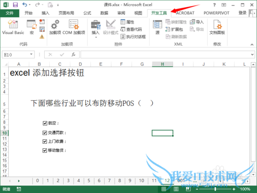The width and height of the screenshot is (257, 193).
Task: Expand the Name Box dropdown
Action: 31,54
